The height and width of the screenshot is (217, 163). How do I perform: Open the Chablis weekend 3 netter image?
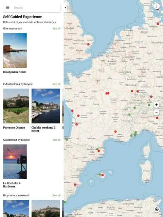(46, 106)
